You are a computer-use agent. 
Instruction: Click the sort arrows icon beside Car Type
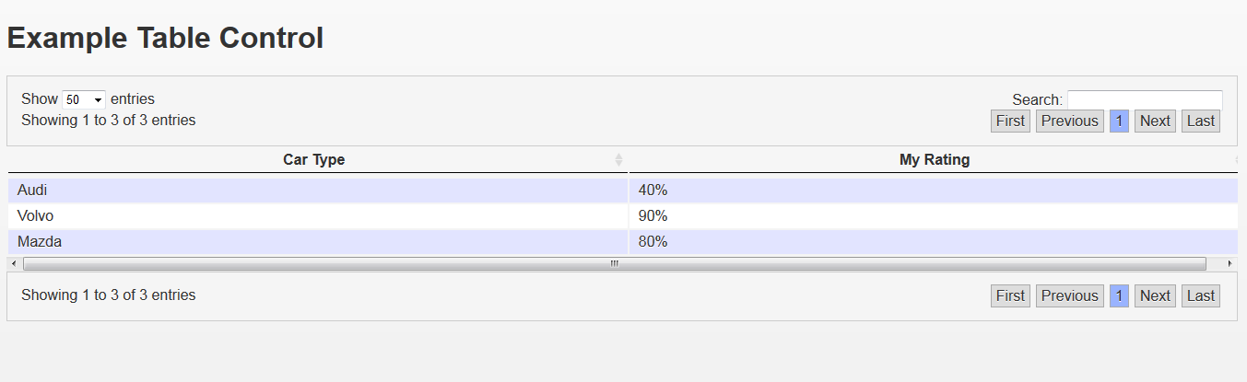point(618,160)
